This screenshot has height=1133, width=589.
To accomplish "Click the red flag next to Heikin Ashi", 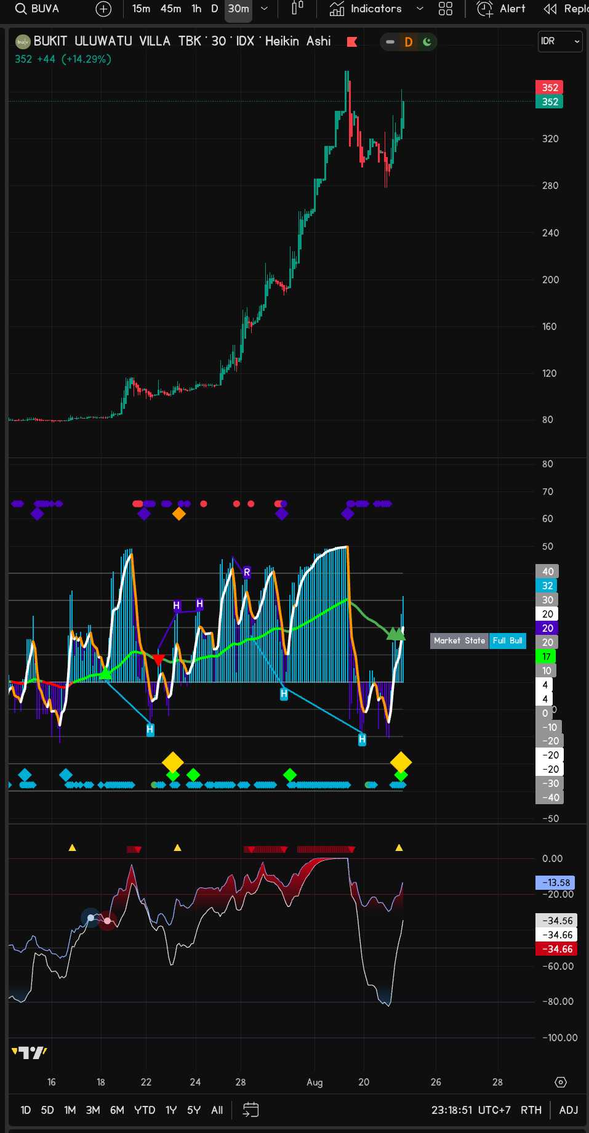I will coord(352,42).
